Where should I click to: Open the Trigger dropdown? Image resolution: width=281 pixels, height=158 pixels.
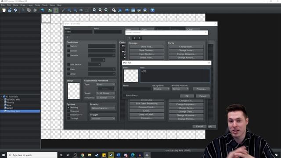pos(103,118)
